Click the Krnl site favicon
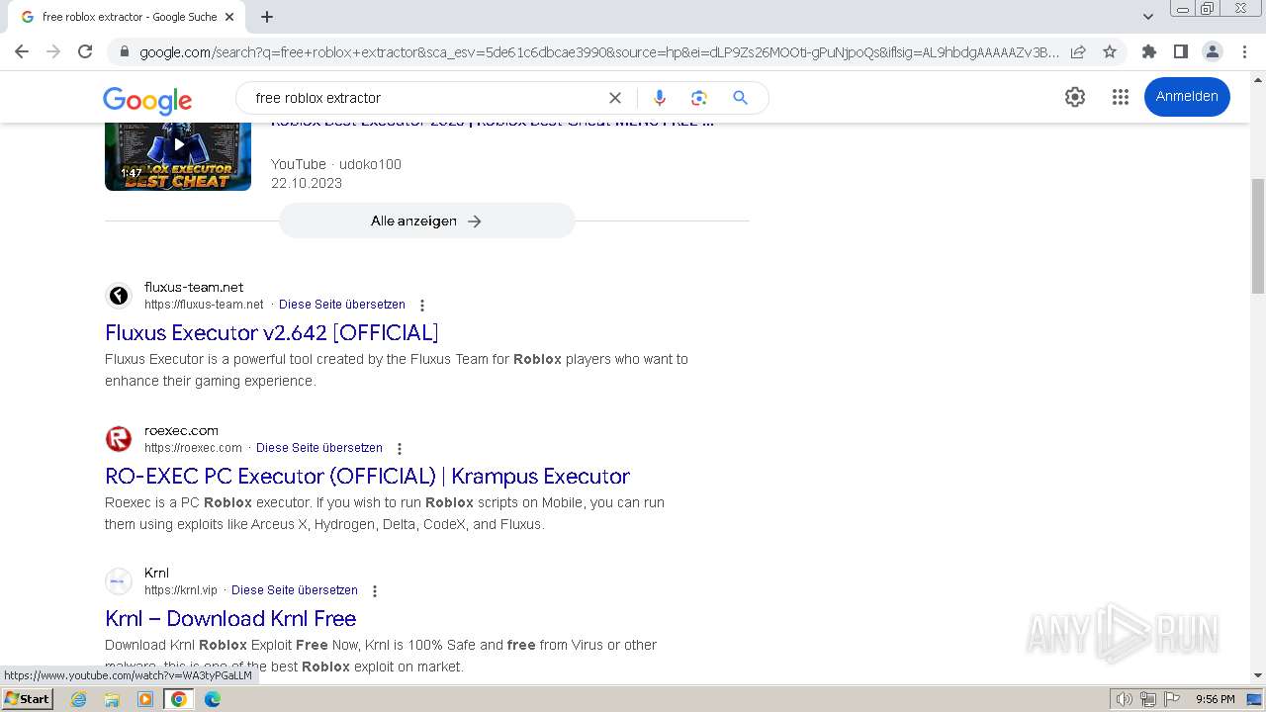Screen dimensions: 1266x712 click(119, 581)
